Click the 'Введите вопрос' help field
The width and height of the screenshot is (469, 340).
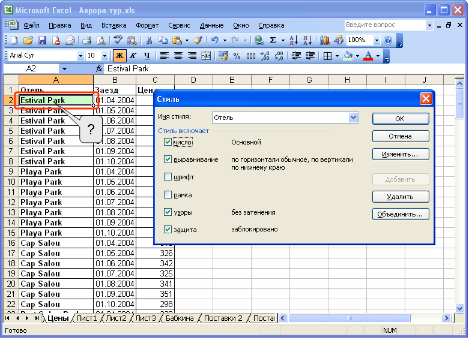384,25
